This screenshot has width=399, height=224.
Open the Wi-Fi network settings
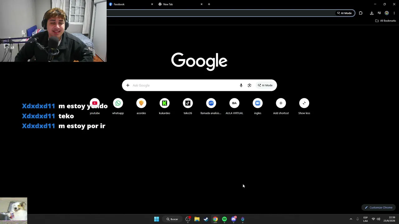(373, 219)
